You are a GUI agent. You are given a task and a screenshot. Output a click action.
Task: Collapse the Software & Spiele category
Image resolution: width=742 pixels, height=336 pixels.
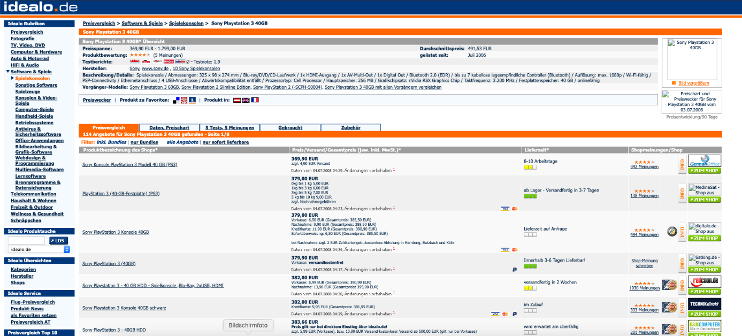click(x=8, y=72)
